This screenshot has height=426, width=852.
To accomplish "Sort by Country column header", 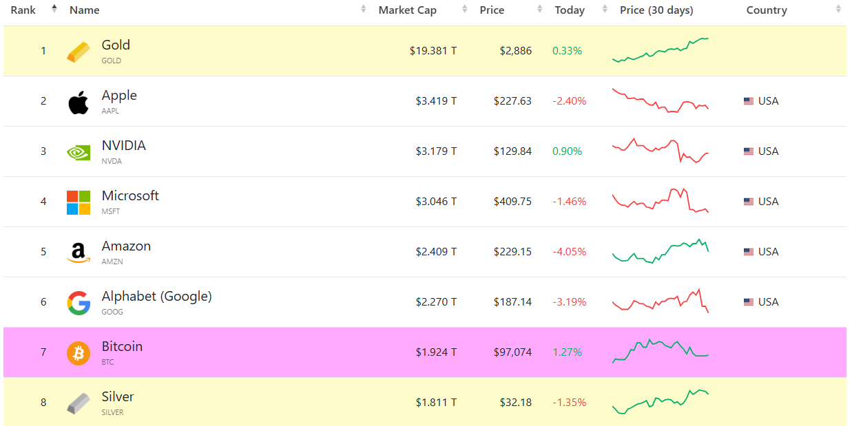I will [767, 10].
